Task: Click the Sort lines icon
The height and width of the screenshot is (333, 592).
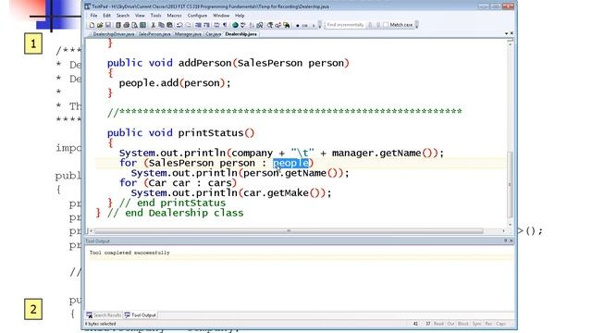Action: 252,25
